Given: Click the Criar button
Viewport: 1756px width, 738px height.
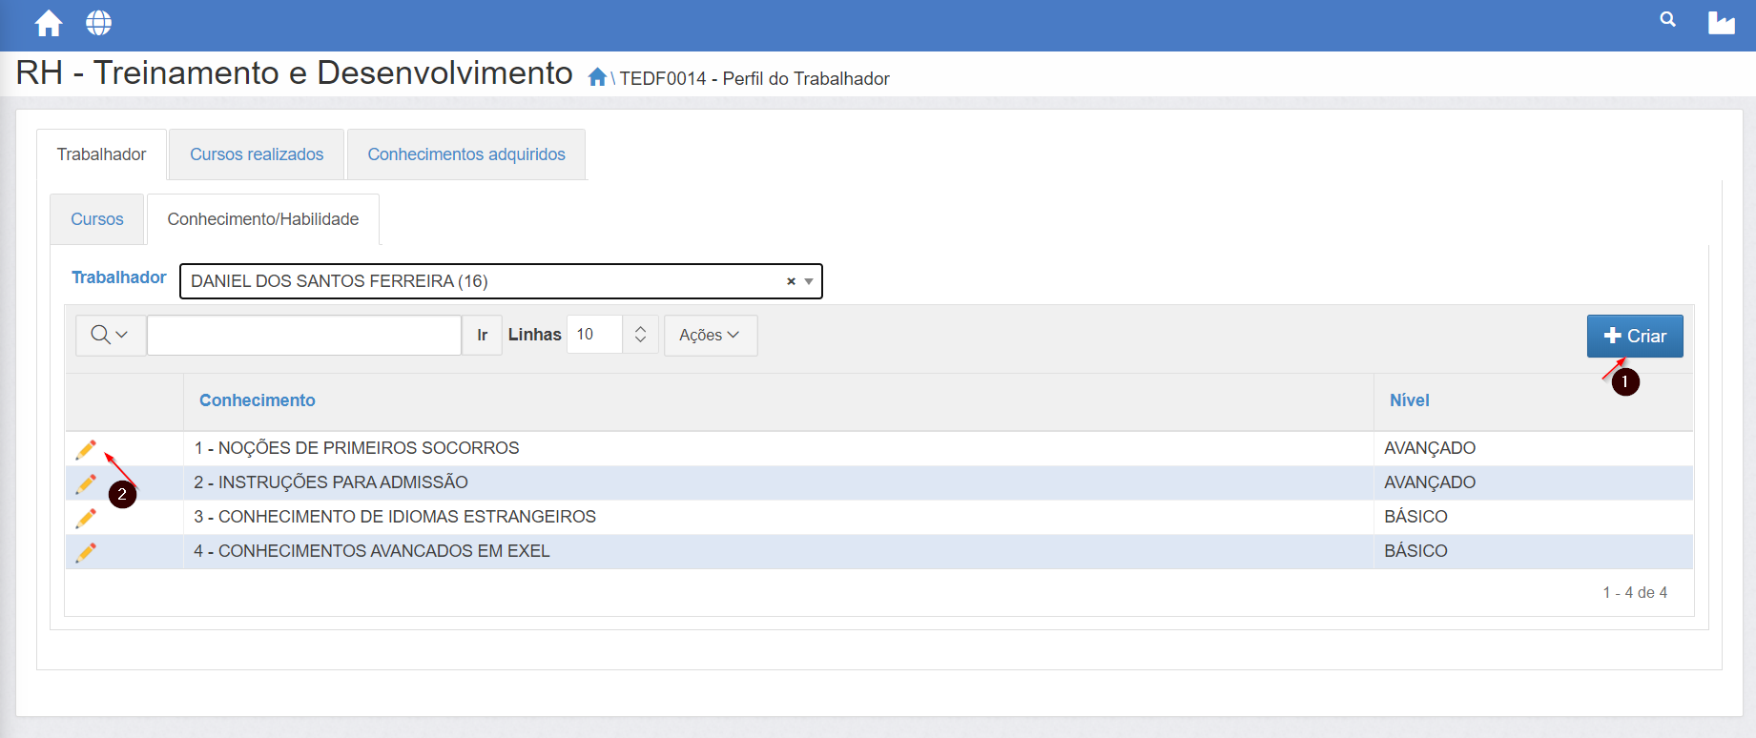Looking at the screenshot, I should 1635,336.
